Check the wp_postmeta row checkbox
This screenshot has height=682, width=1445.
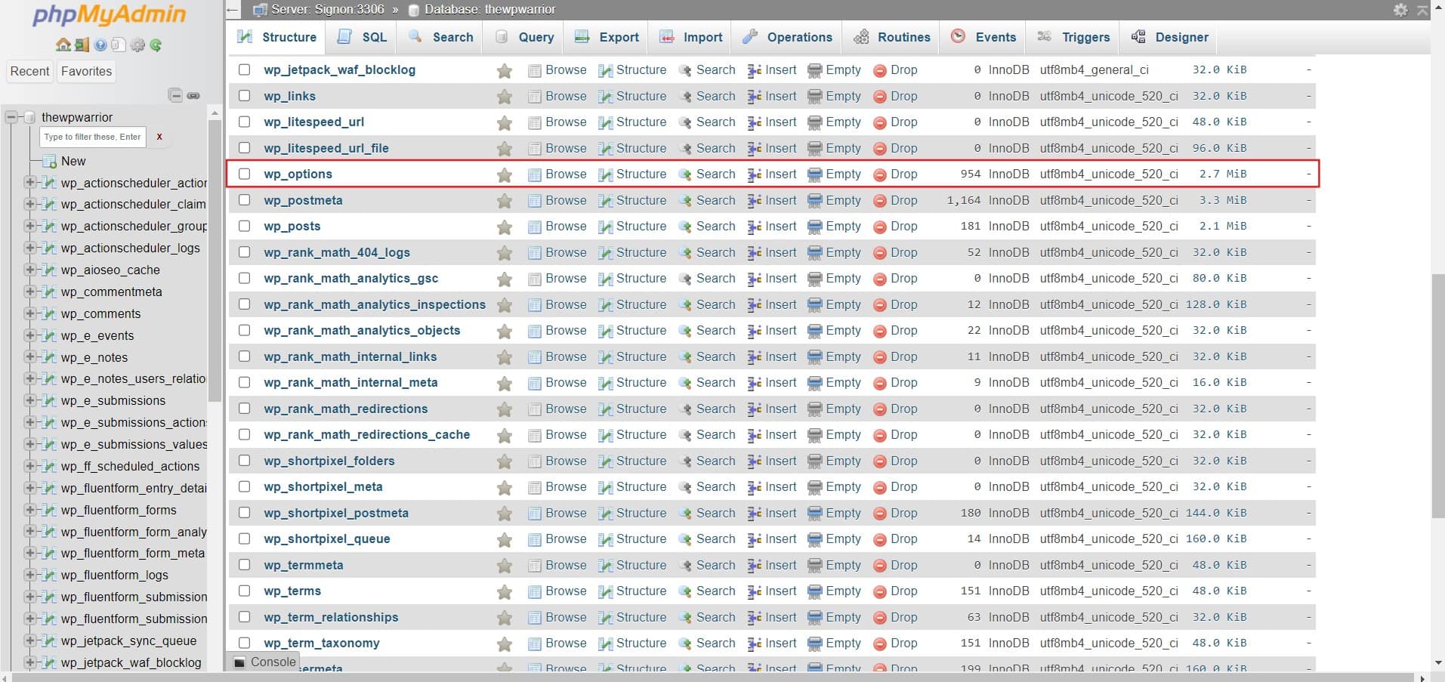tap(244, 199)
